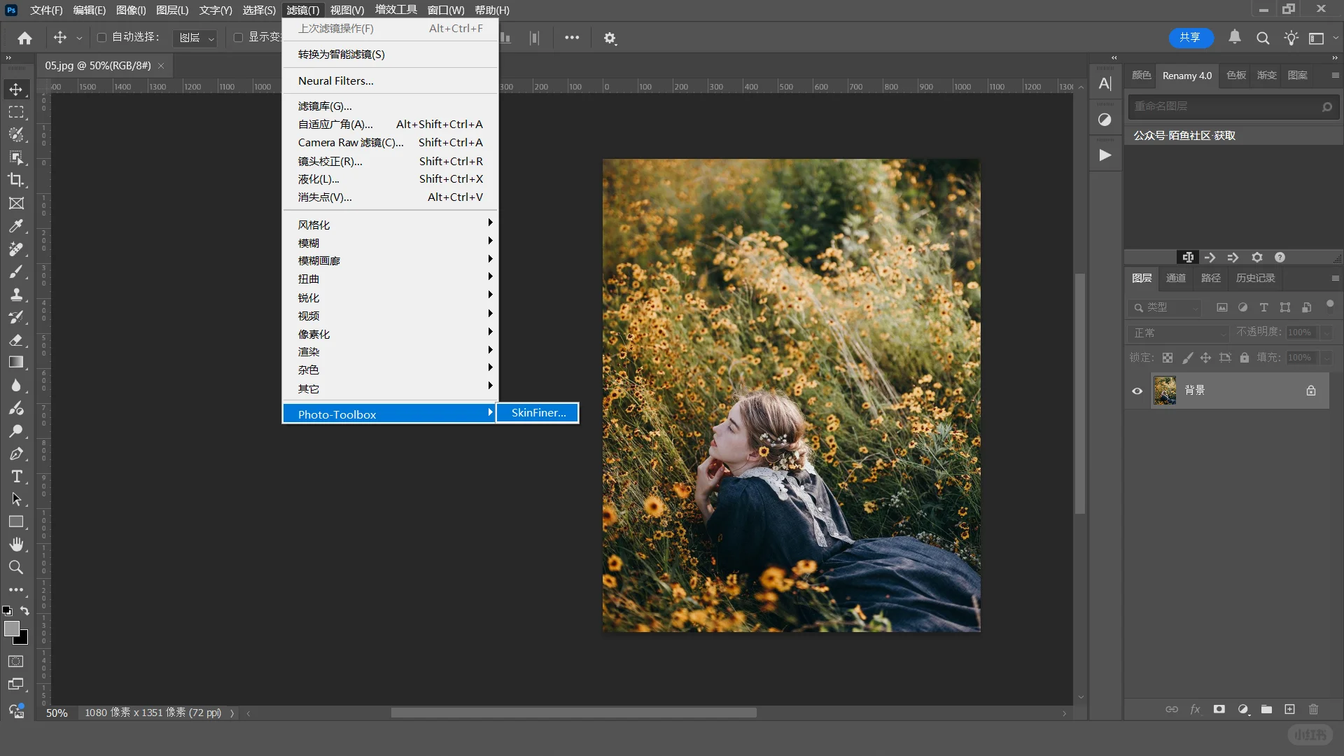Click the foreground color swatch
Screen dimensions: 1344x756
point(11,628)
